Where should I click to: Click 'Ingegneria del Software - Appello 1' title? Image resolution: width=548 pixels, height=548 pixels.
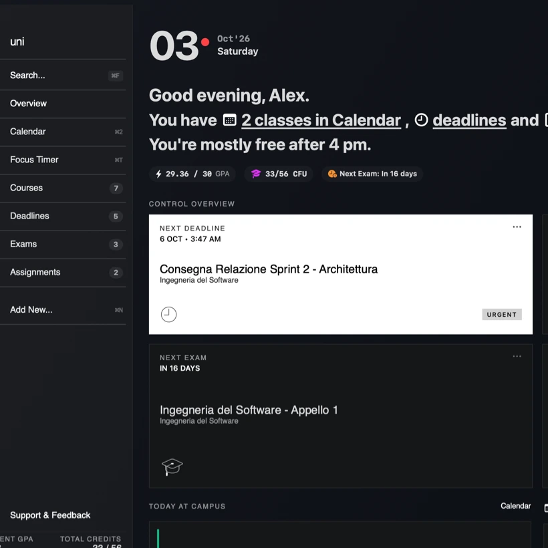click(249, 410)
